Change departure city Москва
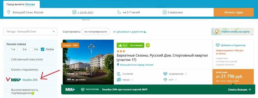The image size is (258, 98). click(30, 4)
